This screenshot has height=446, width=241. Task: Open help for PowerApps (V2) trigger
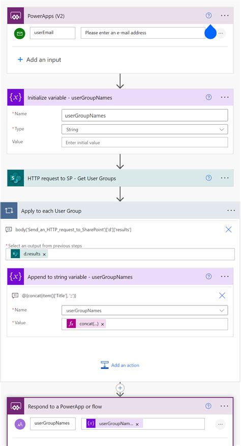208,16
